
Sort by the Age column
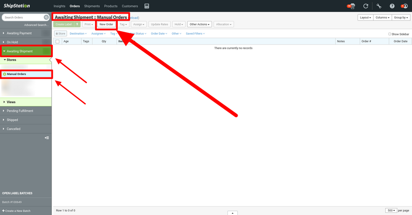pyautogui.click(x=71, y=41)
